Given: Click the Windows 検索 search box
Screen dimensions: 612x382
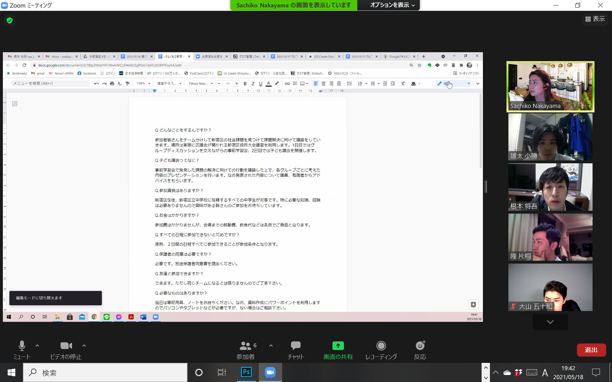Looking at the screenshot, I should click(105, 372).
